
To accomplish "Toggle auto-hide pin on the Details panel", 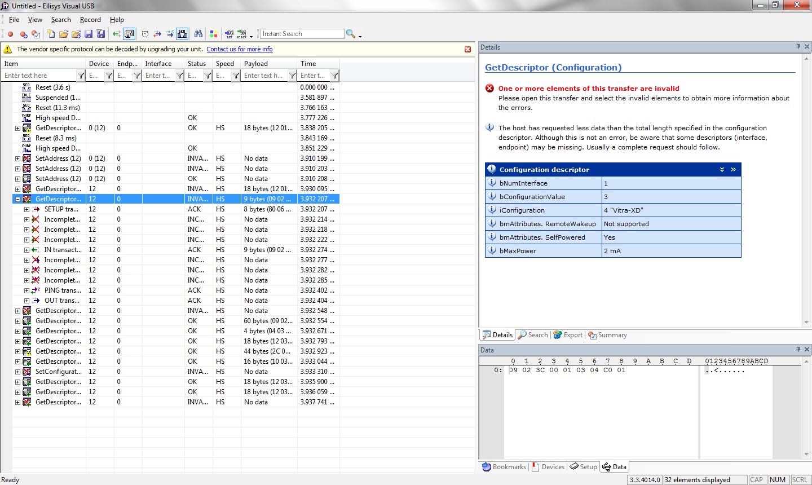I will coord(798,47).
